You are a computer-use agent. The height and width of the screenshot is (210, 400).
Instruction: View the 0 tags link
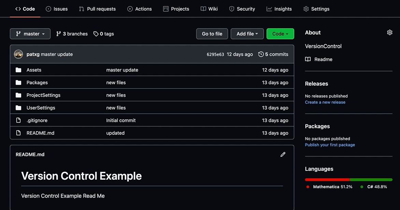coord(103,34)
